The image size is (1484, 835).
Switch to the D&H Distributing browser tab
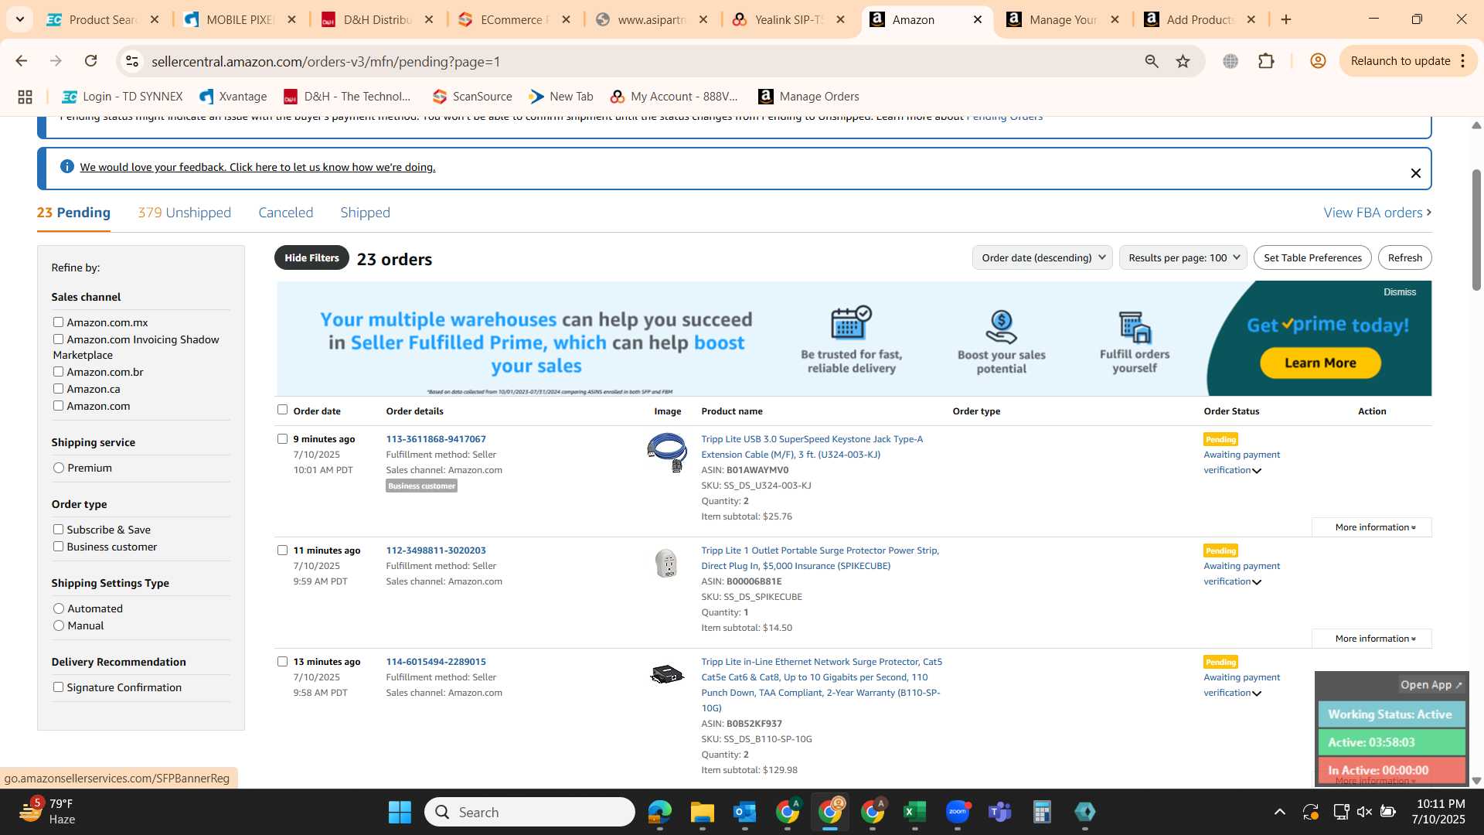(x=377, y=19)
